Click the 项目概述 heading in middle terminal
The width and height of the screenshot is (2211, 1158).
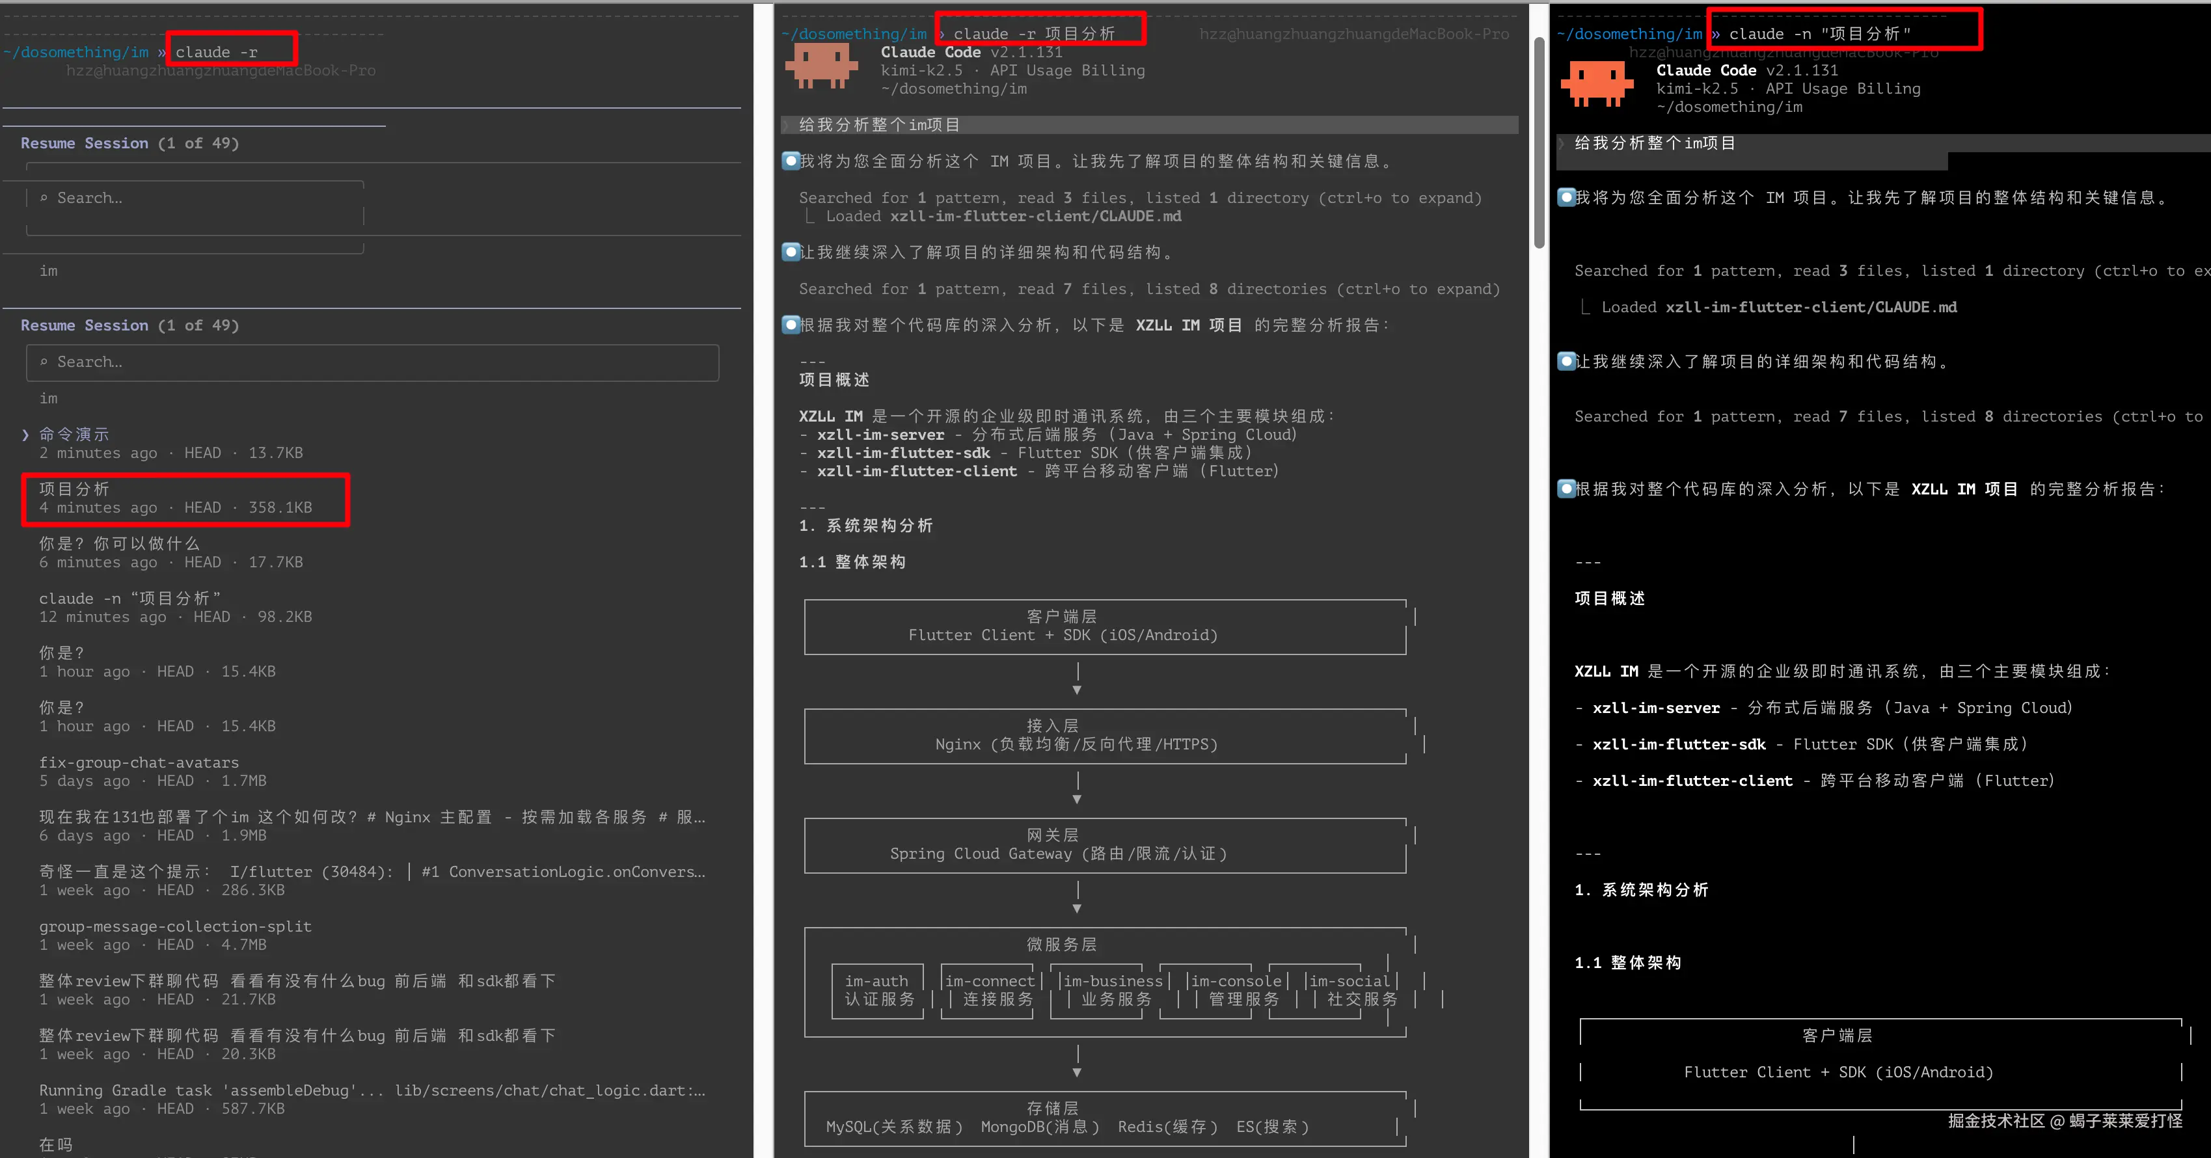point(834,379)
